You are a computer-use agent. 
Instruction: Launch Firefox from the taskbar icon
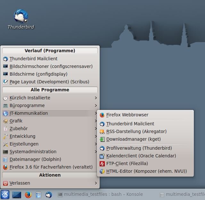[x=28, y=195]
